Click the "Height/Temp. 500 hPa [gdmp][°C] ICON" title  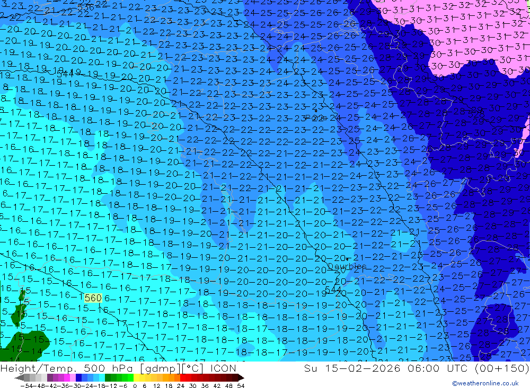click(118, 368)
